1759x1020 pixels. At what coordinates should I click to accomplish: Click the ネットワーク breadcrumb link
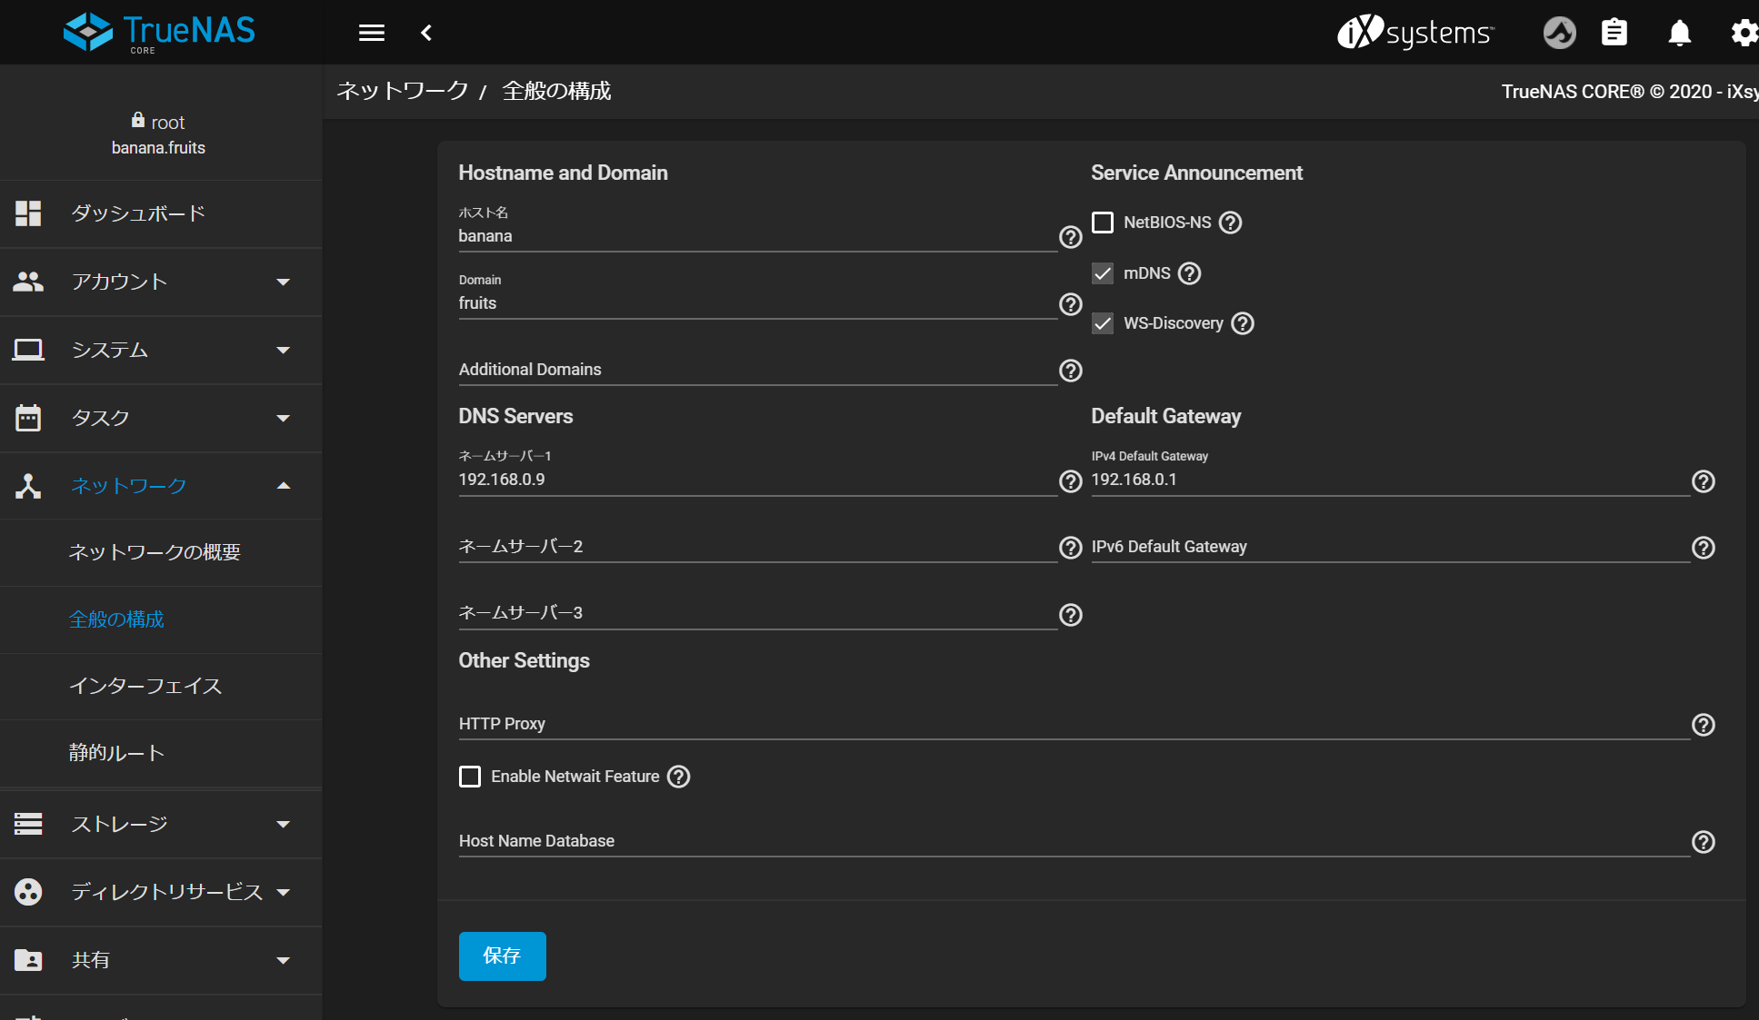tap(403, 91)
